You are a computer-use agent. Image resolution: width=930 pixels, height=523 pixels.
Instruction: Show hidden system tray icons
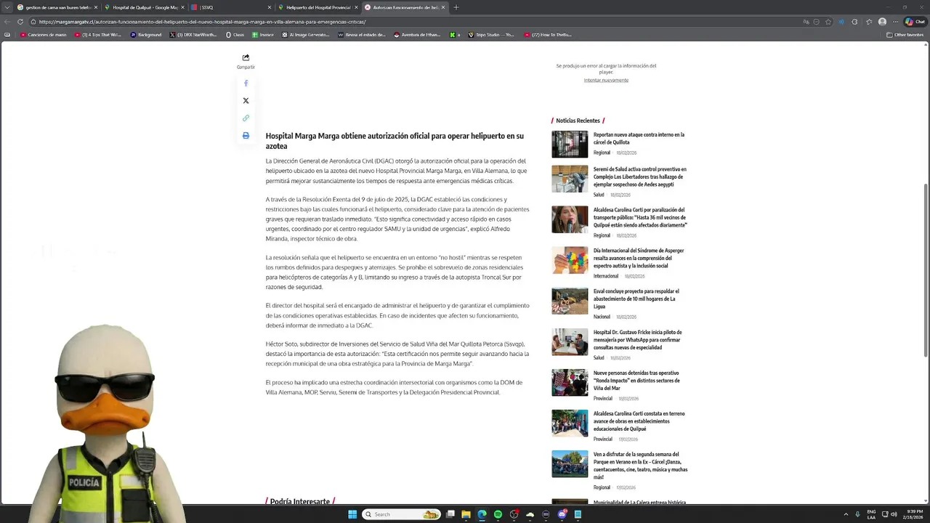point(846,514)
